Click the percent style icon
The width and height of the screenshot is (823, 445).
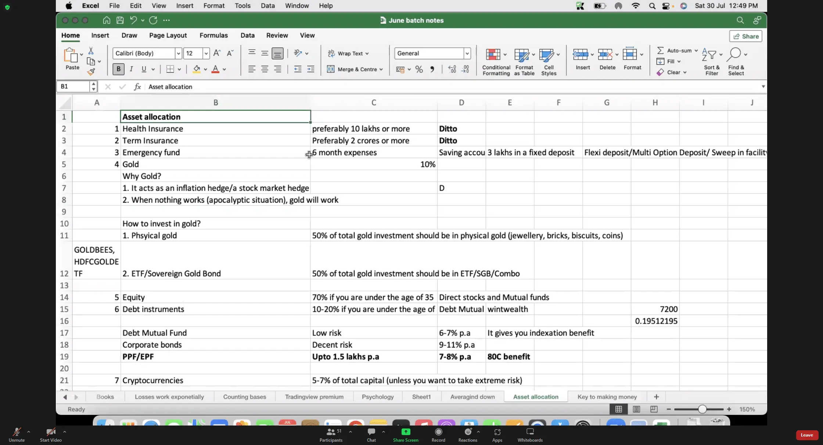[x=419, y=70]
